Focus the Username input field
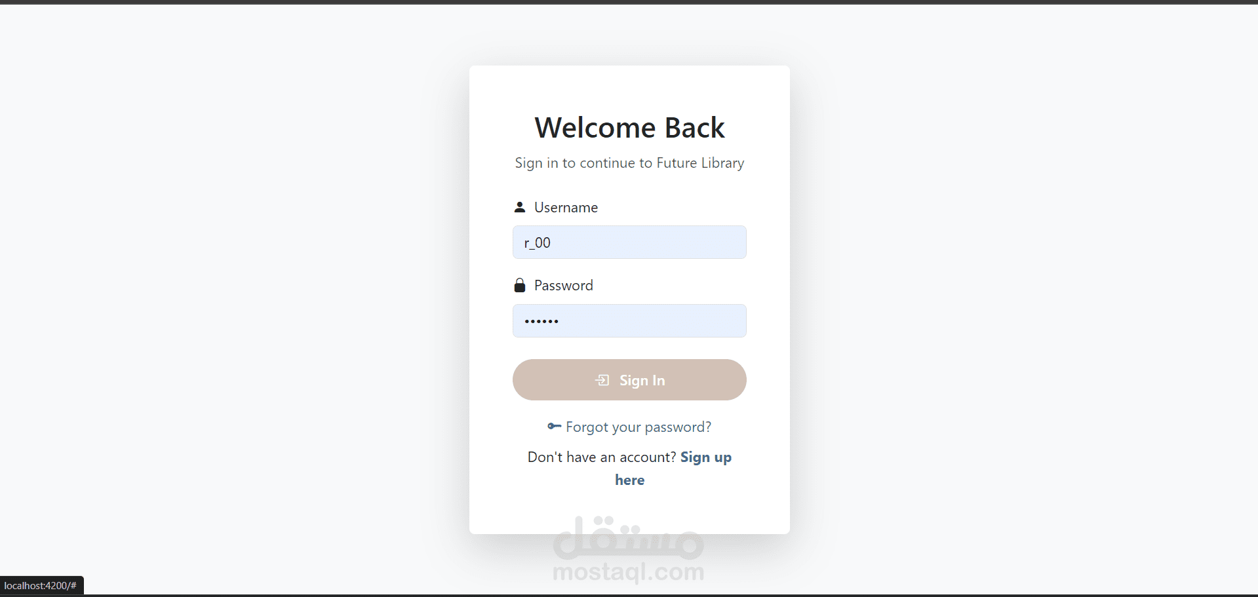This screenshot has height=597, width=1258. 629,242
